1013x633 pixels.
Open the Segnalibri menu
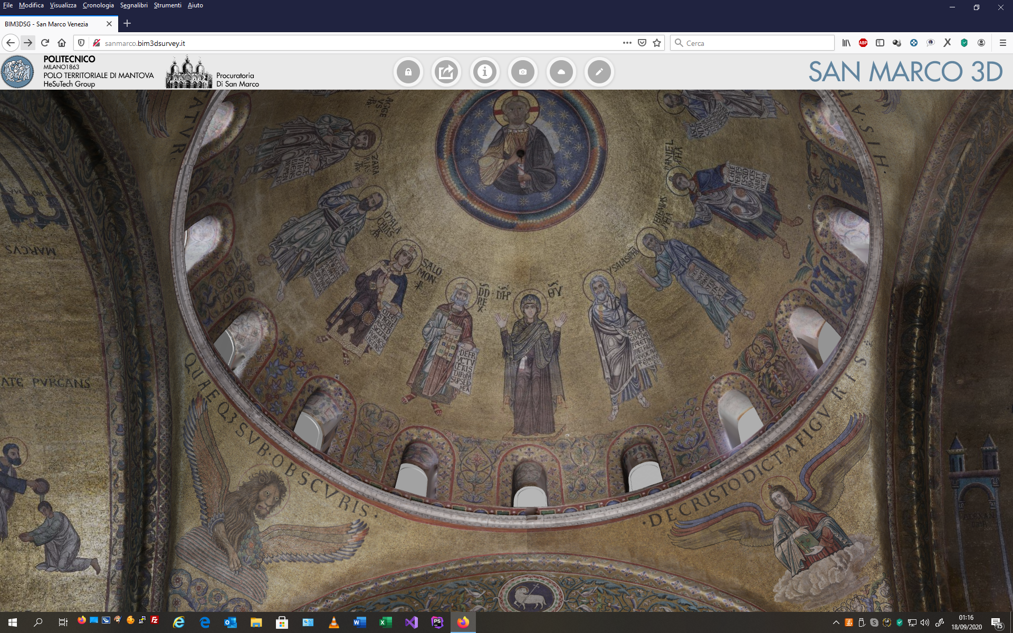(134, 5)
